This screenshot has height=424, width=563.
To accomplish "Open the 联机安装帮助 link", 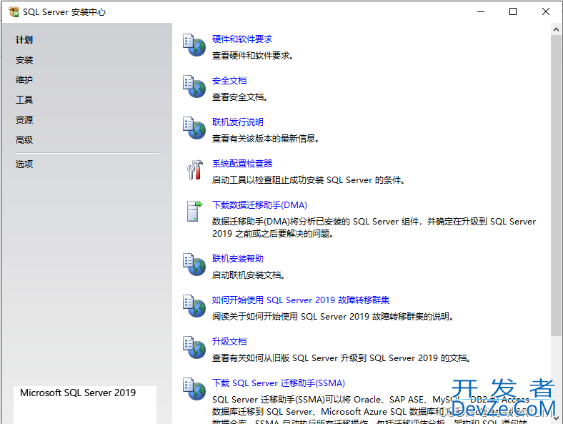I will (238, 259).
